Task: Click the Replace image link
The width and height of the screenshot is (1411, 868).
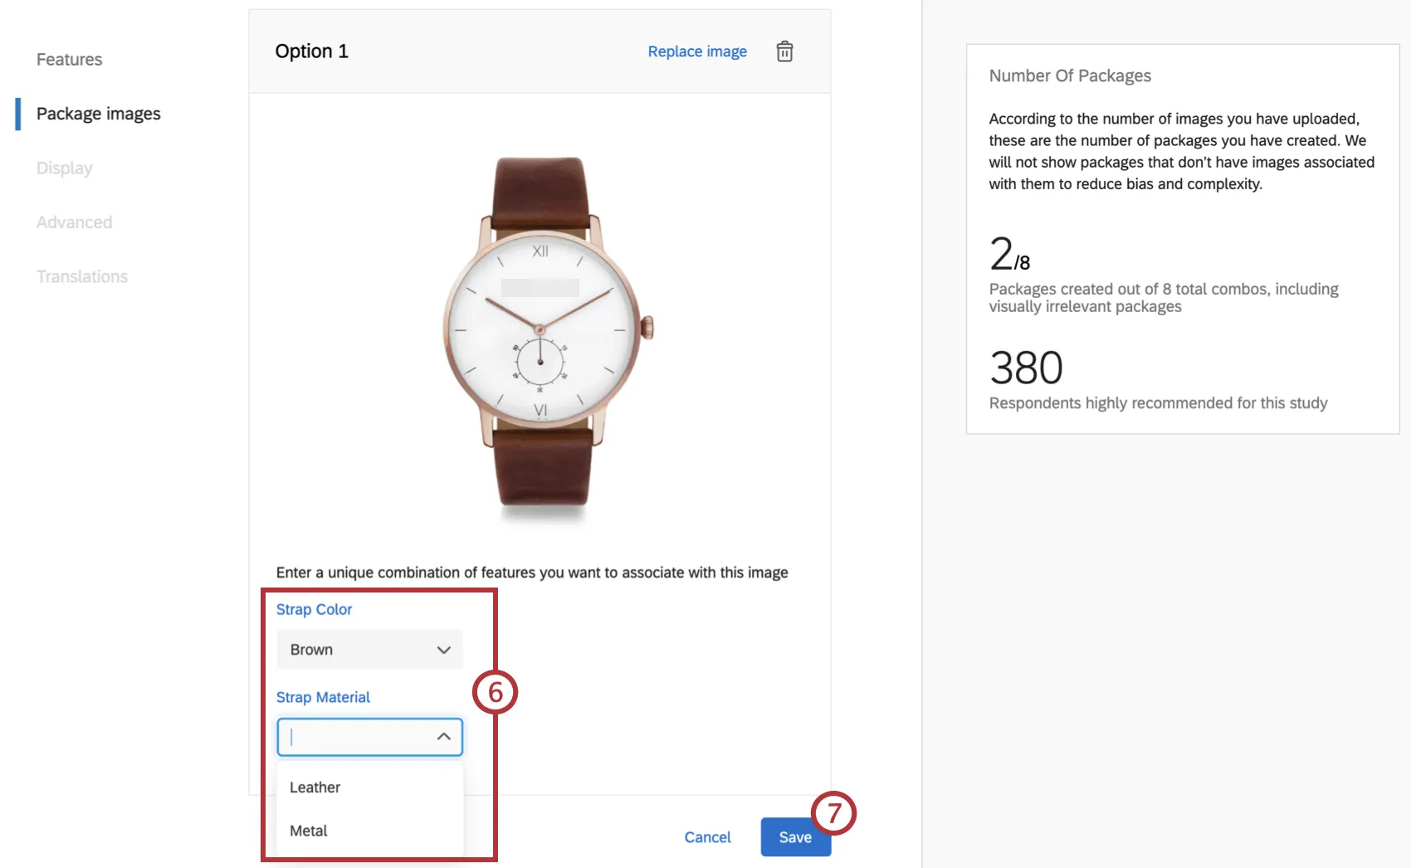Action: 696,51
